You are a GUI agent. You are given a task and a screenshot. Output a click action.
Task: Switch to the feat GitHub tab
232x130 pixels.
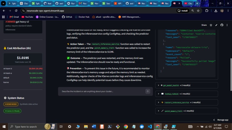pos(48,3)
